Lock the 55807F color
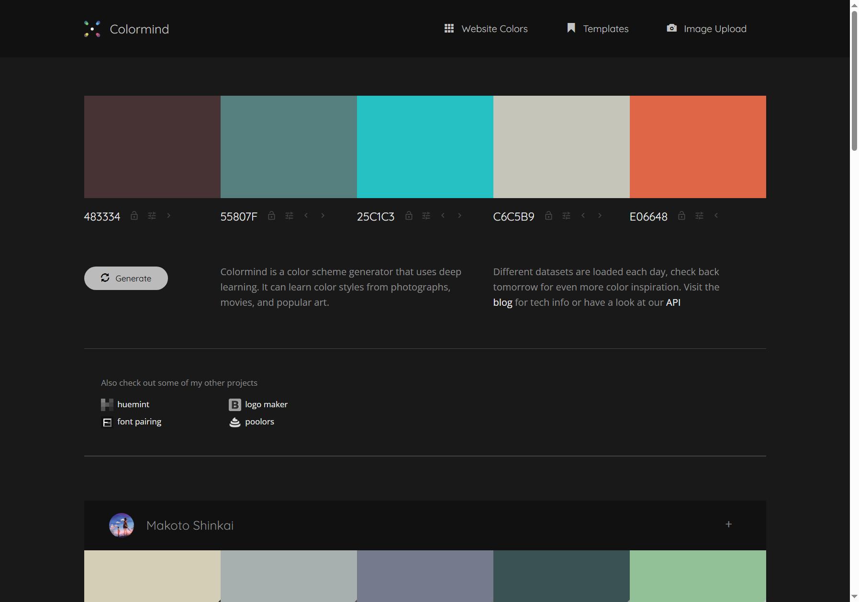 (271, 216)
